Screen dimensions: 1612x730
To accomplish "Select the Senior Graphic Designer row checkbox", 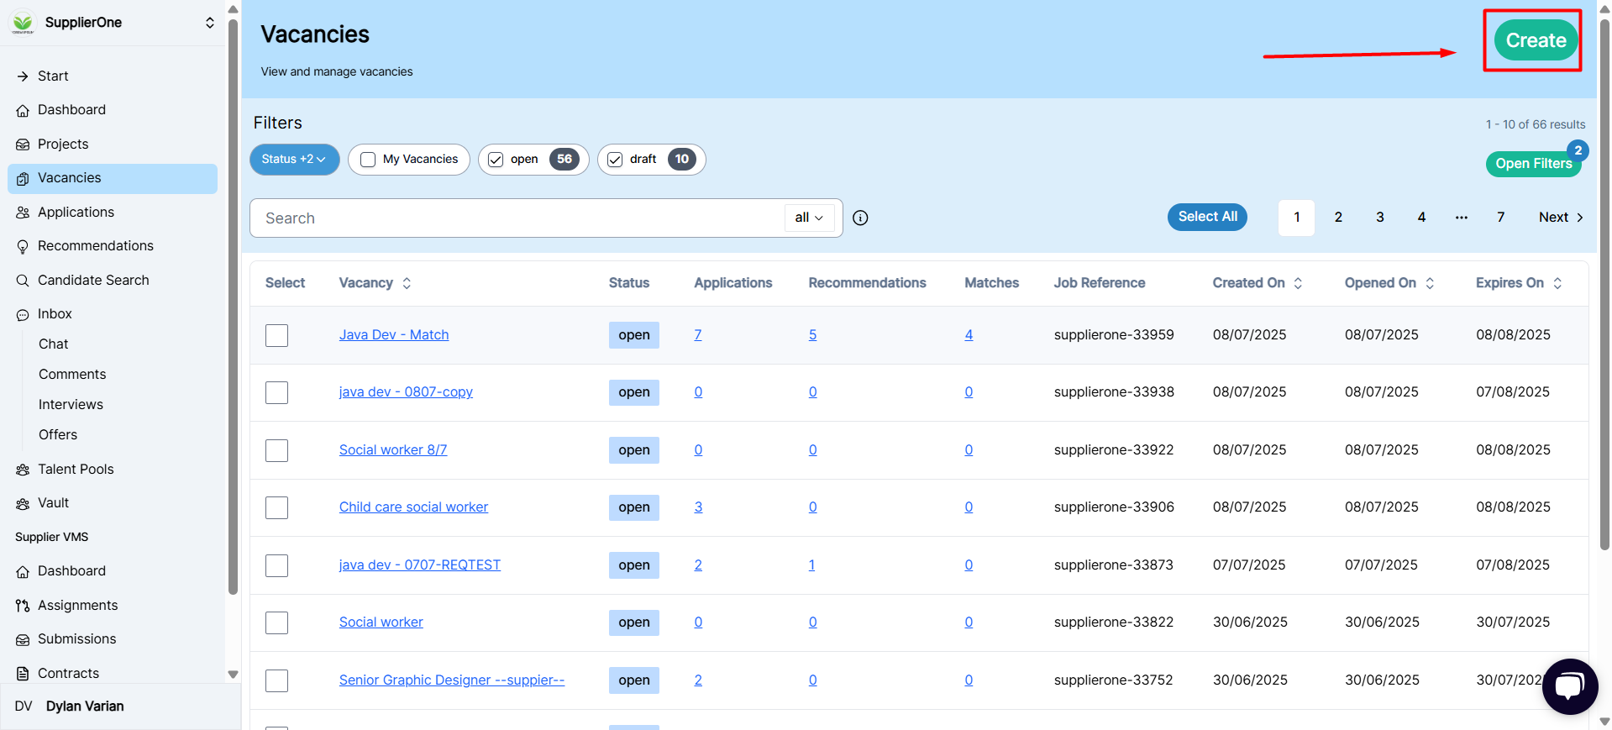I will pos(276,680).
